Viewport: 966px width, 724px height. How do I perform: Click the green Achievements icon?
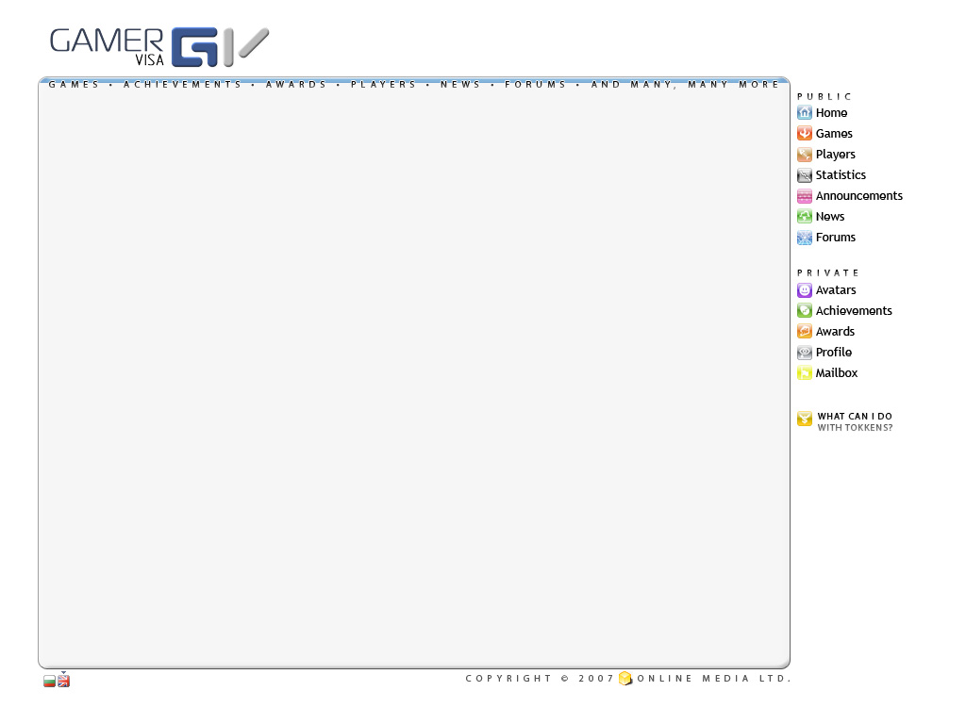point(804,311)
